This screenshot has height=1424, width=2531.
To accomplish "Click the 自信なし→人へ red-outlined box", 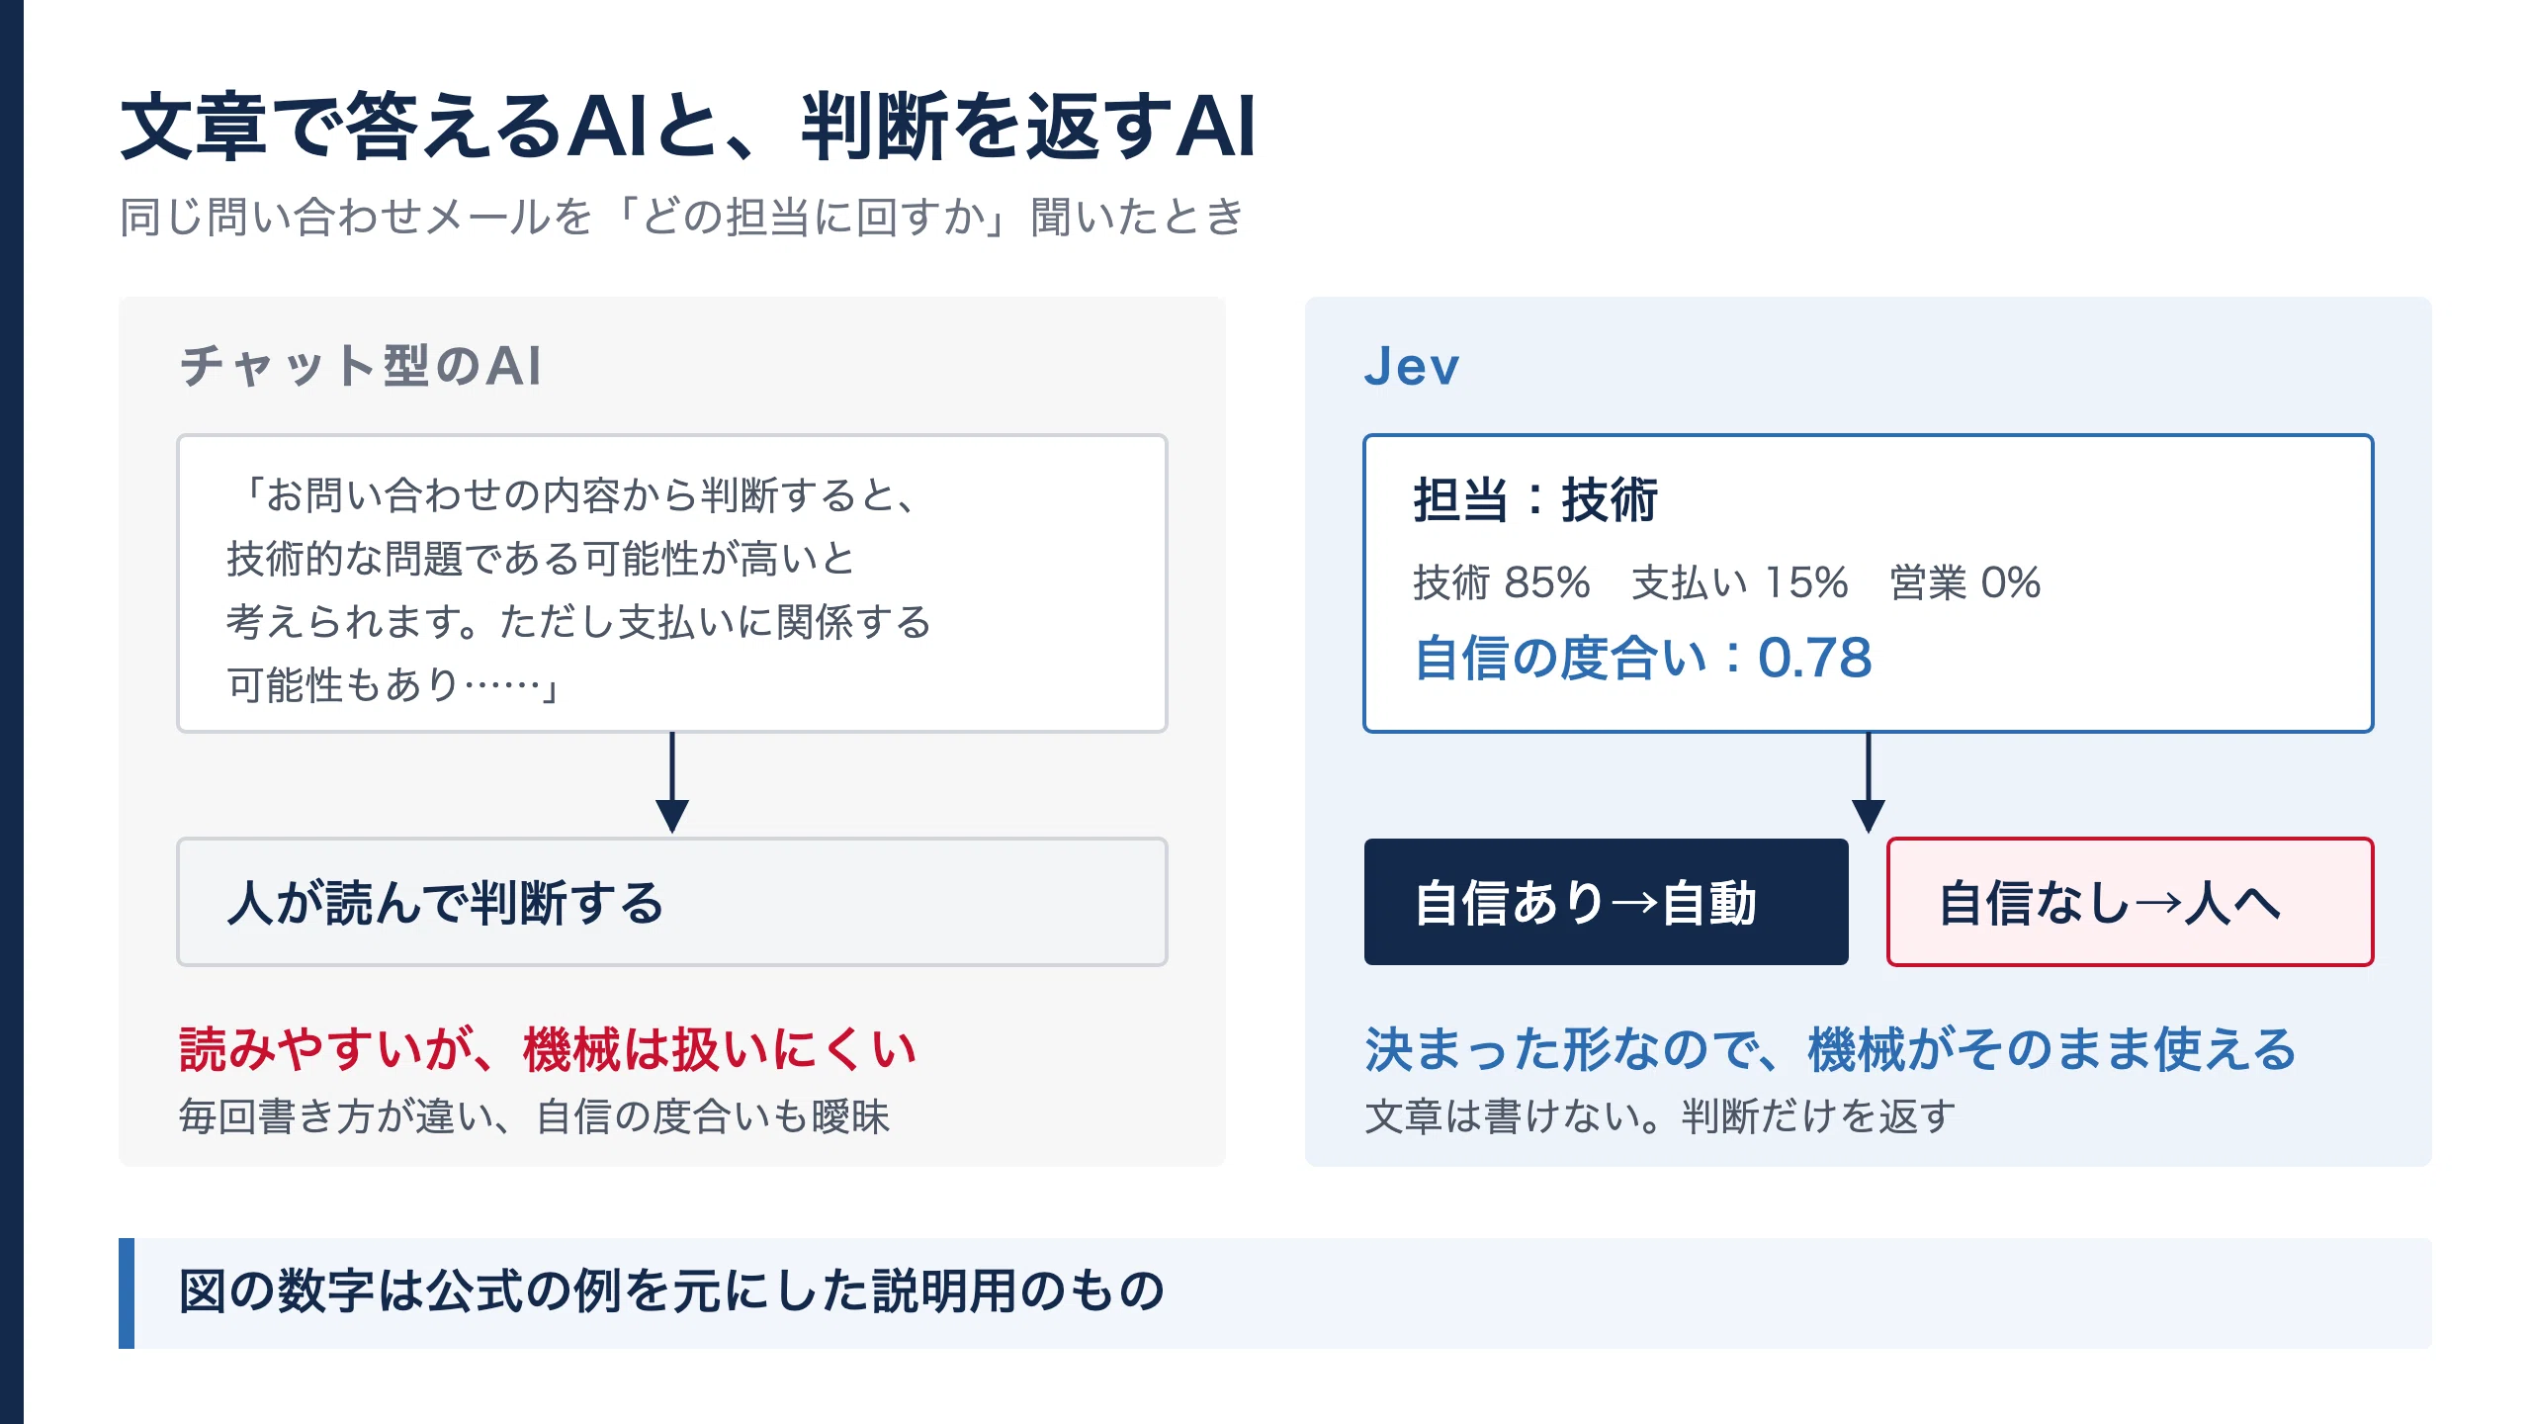I will (x=2130, y=902).
